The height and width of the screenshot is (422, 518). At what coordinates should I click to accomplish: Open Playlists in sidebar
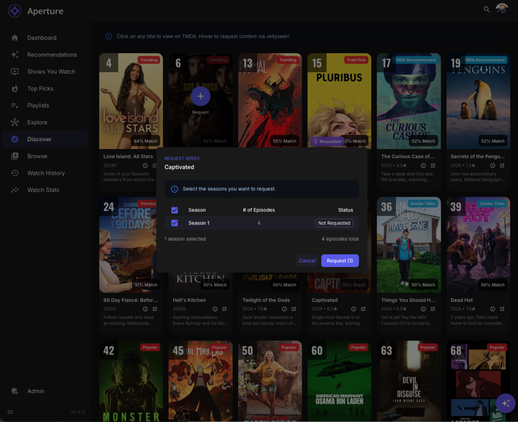45,105
